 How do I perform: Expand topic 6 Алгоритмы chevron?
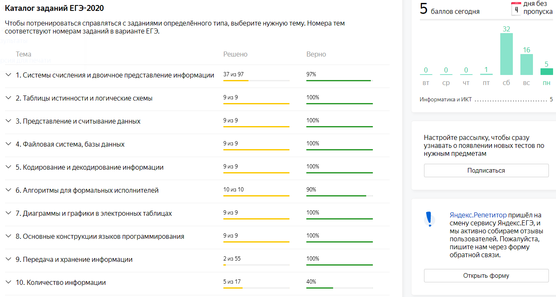(x=8, y=190)
